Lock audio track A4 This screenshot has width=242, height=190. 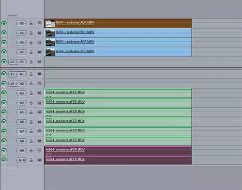click(x=31, y=103)
